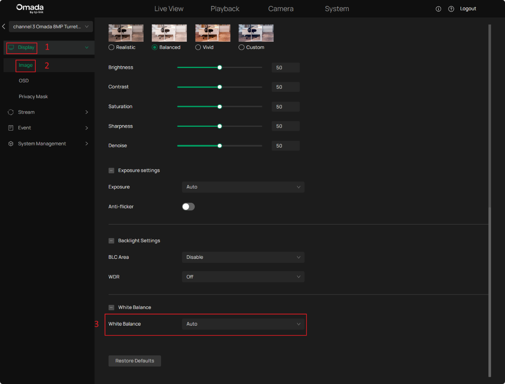Click the Sharpness slider handle

[x=219, y=126]
